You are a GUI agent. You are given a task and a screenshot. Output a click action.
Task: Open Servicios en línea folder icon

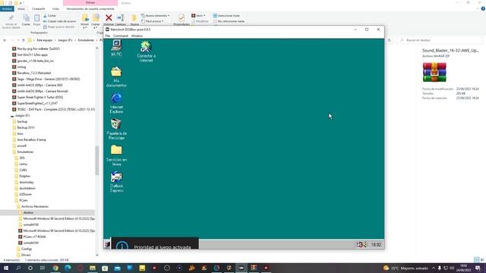[x=116, y=155]
